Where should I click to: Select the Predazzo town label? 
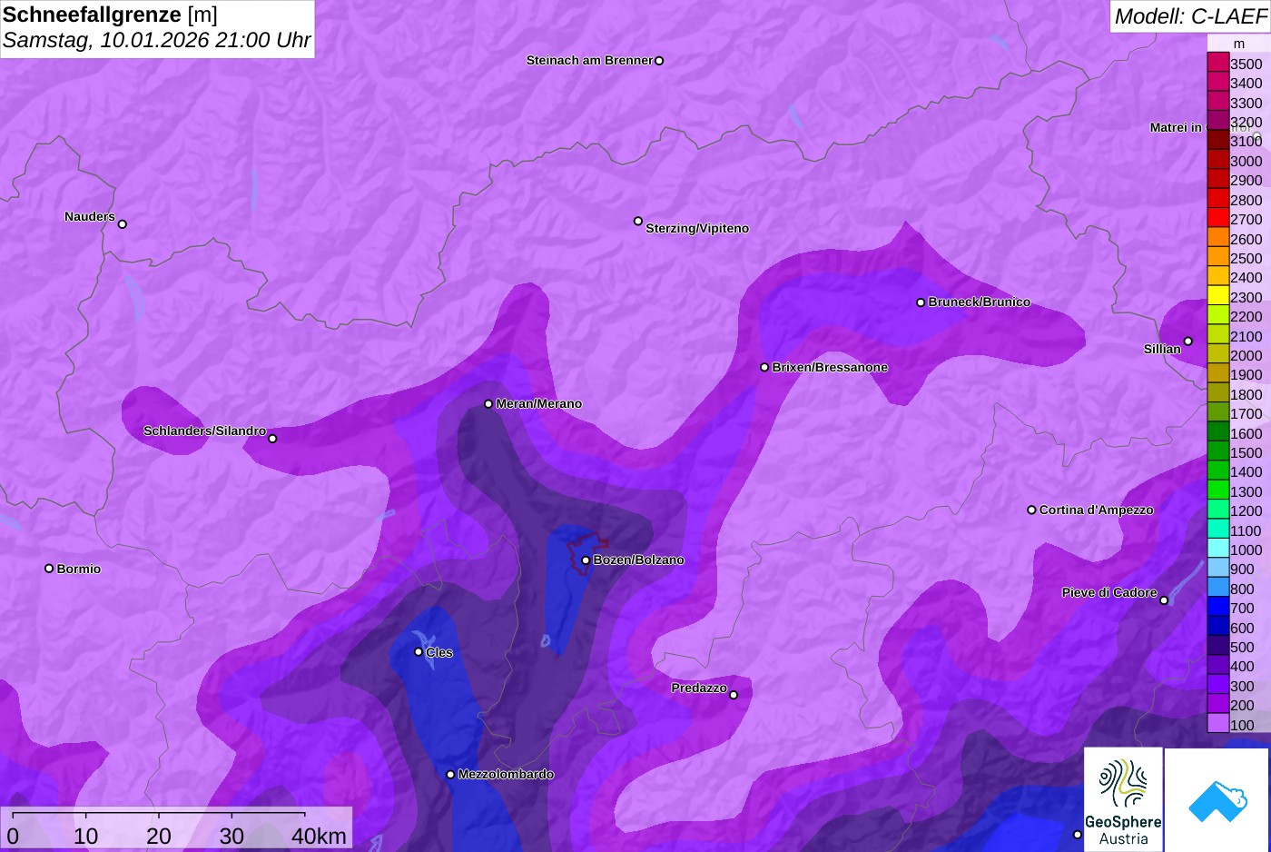[699, 689]
